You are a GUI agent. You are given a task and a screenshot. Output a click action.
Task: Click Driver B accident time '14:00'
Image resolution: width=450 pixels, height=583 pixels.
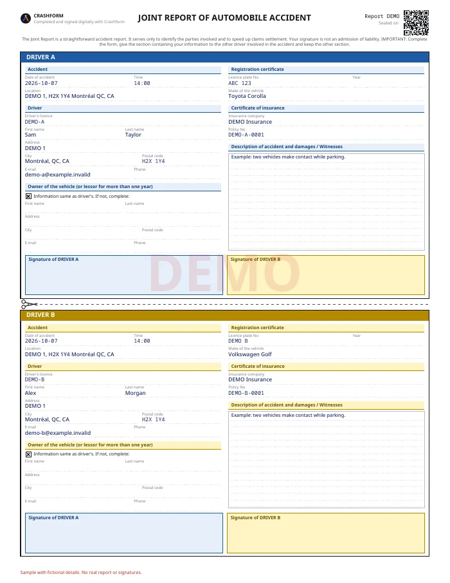click(x=142, y=341)
